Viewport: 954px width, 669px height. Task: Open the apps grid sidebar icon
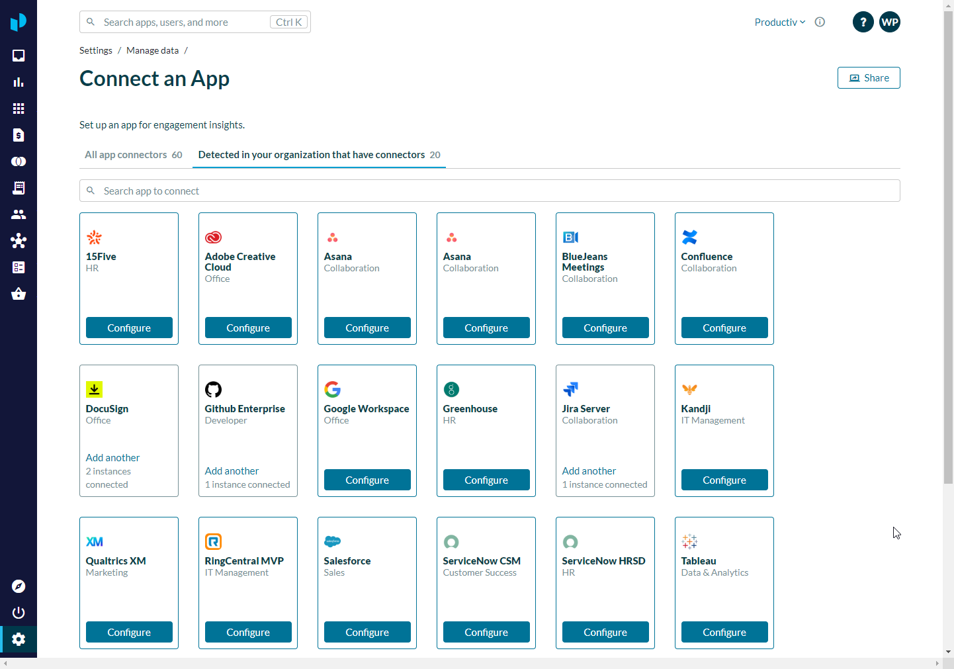coord(19,109)
